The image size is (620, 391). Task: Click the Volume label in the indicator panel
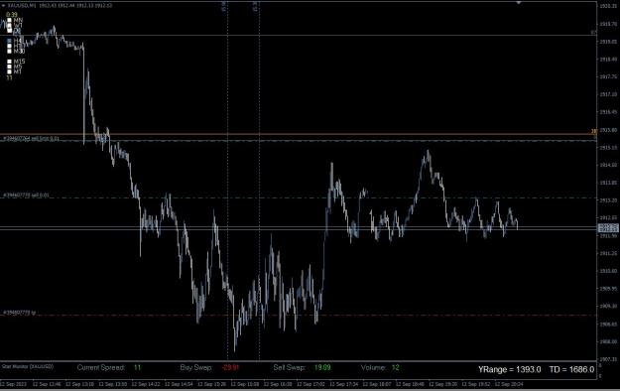[x=373, y=367]
